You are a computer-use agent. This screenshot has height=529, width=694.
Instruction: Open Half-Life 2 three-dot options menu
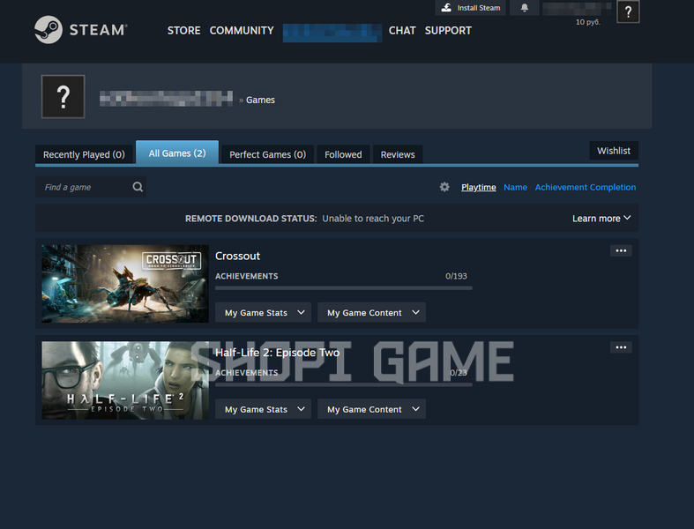click(x=621, y=347)
